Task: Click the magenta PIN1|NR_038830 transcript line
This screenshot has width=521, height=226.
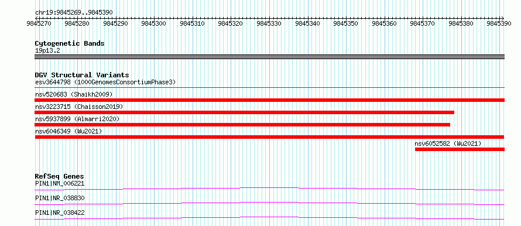Action: [269, 203]
